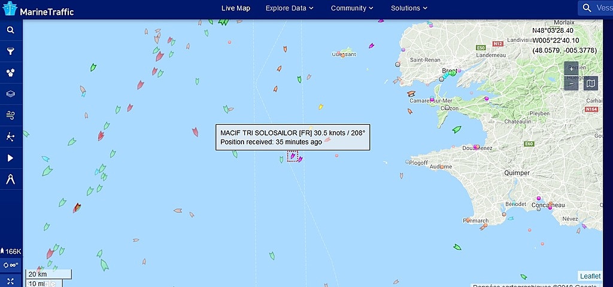Expand the Explore Data menu
Viewport: 613px width, 287px height.
click(x=290, y=8)
